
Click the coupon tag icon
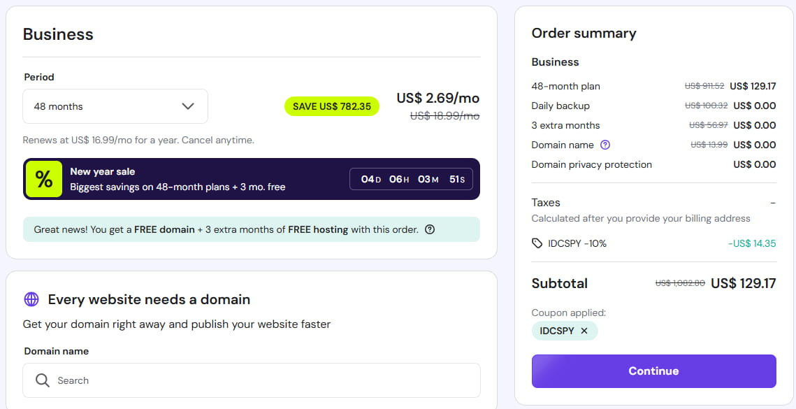point(537,243)
